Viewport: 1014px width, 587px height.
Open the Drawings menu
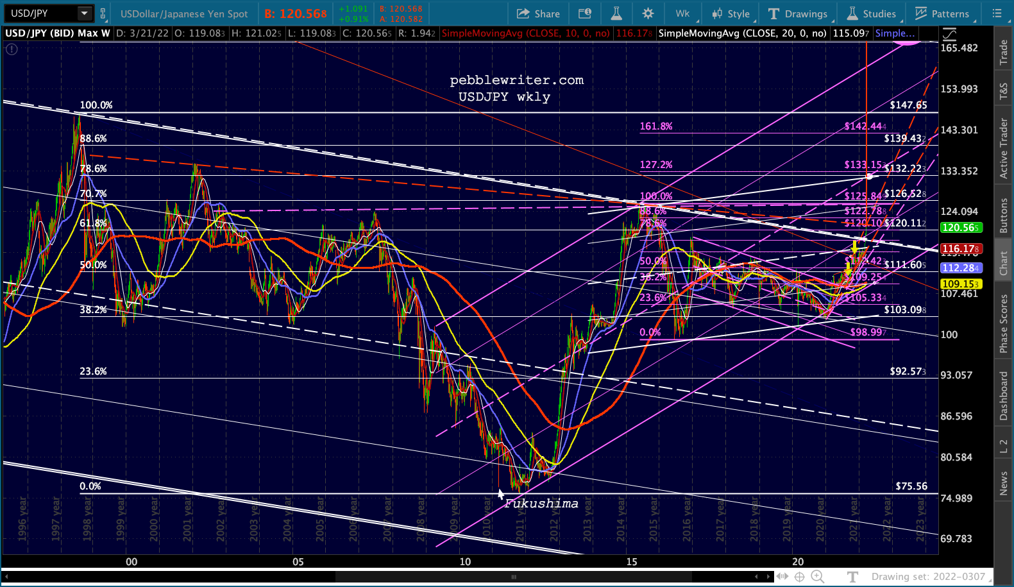(x=798, y=13)
